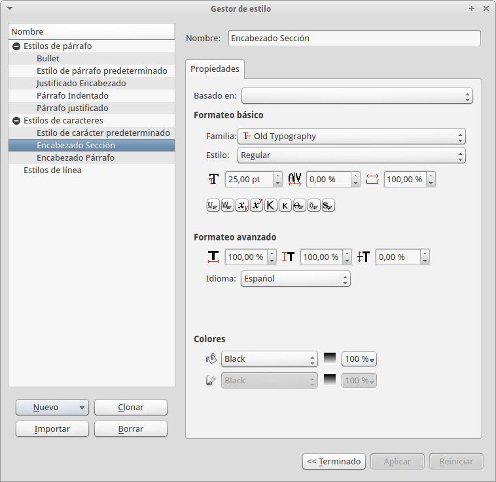Screen dimensions: 496x482
Task: Click the stroke color pen icon
Action: (211, 380)
